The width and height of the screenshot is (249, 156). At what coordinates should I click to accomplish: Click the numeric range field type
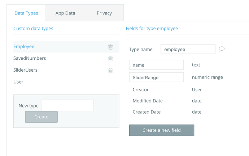(x=207, y=77)
